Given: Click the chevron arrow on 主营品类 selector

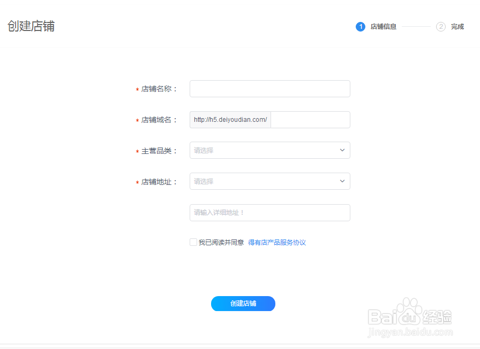Looking at the screenshot, I should (x=342, y=150).
